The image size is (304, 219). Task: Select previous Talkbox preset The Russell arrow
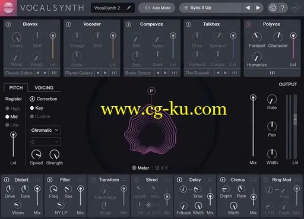coord(218,73)
